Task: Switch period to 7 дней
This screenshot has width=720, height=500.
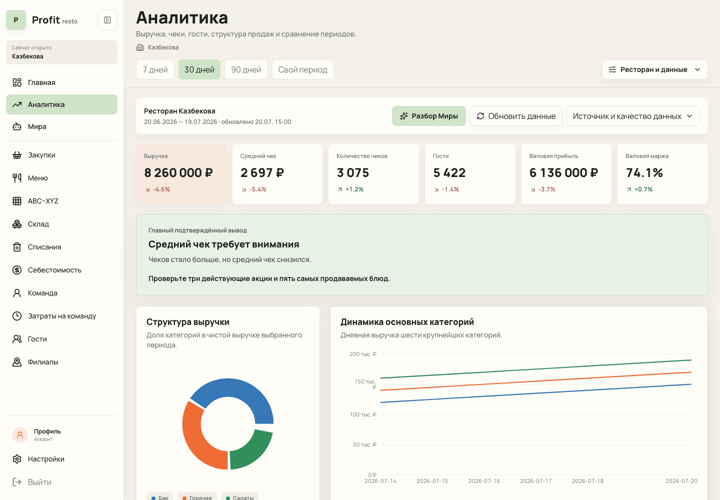Action: 155,69
